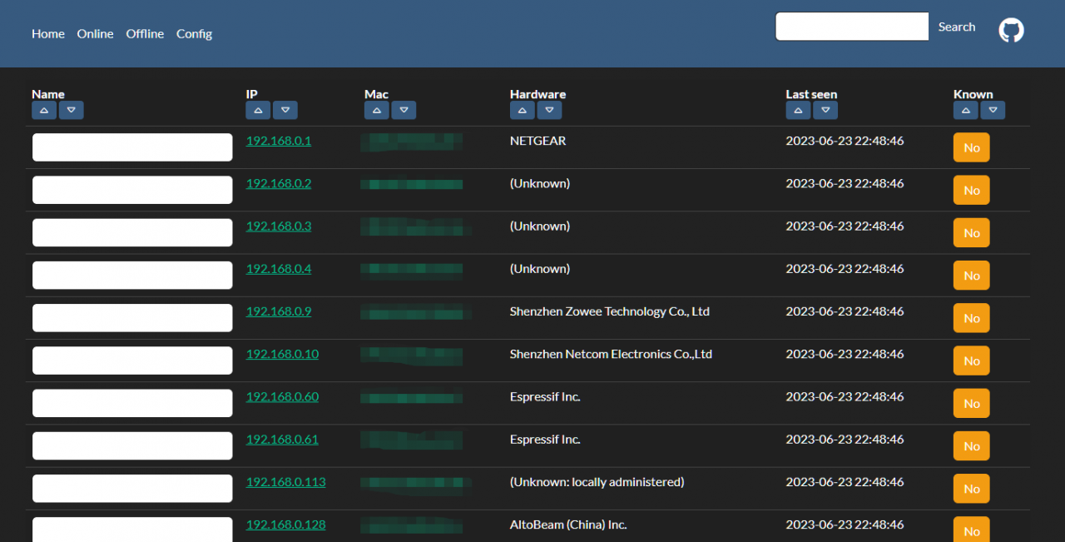Image resolution: width=1065 pixels, height=542 pixels.
Task: Open the Config page
Action: (x=194, y=33)
